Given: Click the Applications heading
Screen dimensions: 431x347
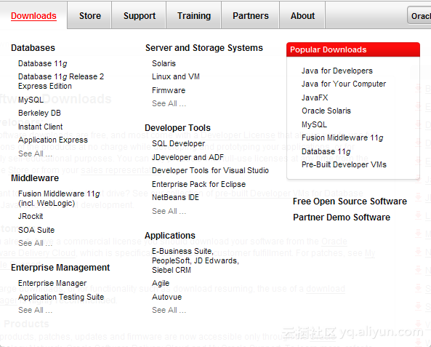Looking at the screenshot, I should click(x=170, y=236).
